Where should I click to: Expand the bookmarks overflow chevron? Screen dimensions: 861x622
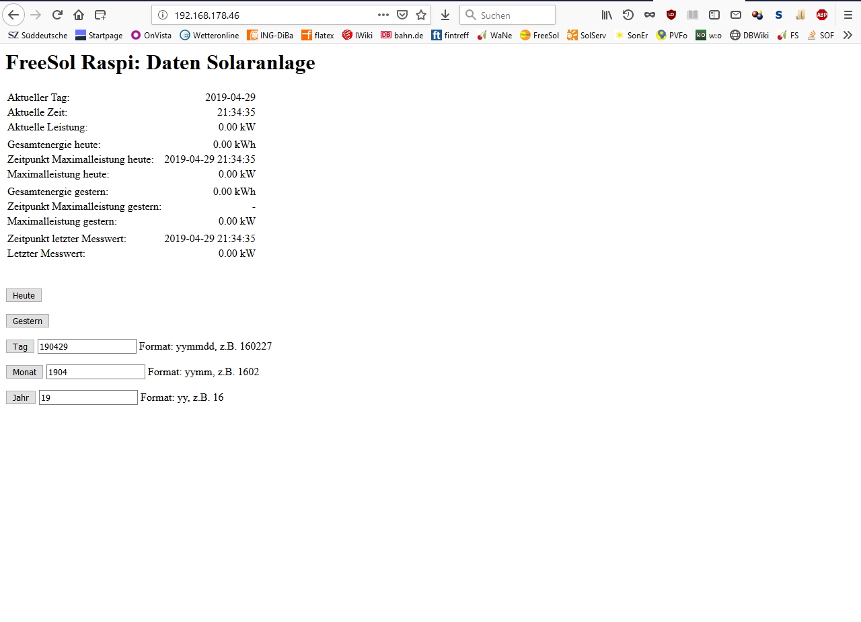[x=848, y=35]
